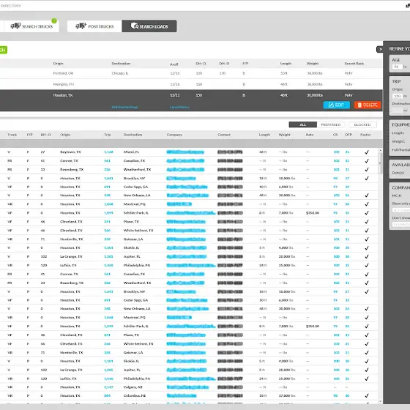This screenshot has width=410, height=410.
Task: Open the Post Trucks tab
Action: point(94,26)
